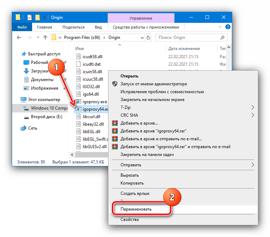
Task: Select file icuin58.dll
Action: click(x=89, y=71)
